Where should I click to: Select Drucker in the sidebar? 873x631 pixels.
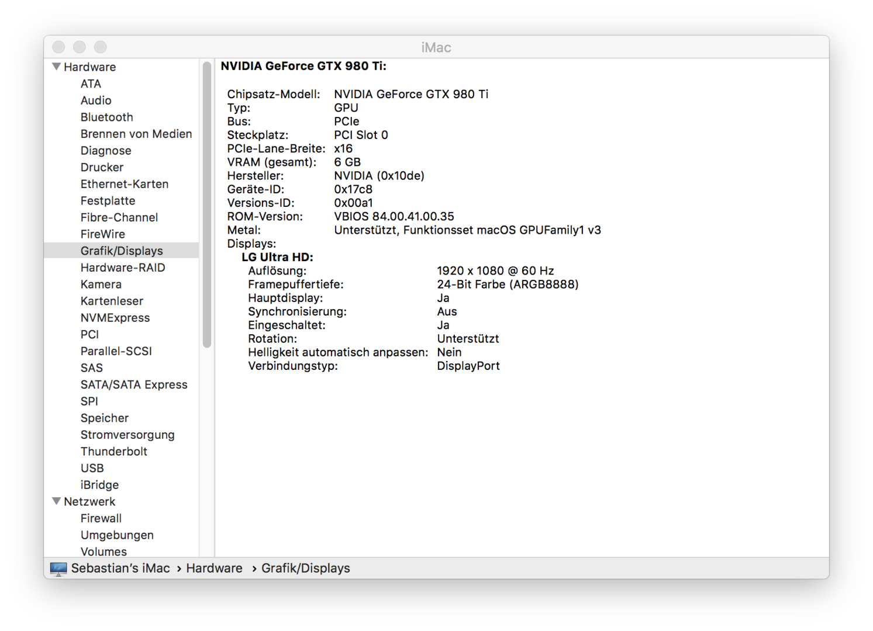coord(102,167)
